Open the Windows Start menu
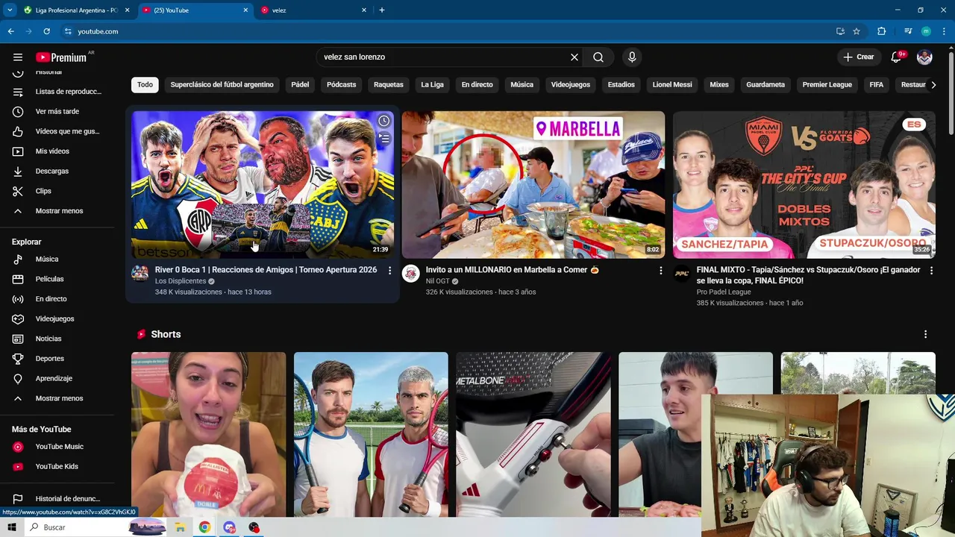The height and width of the screenshot is (537, 955). (12, 527)
